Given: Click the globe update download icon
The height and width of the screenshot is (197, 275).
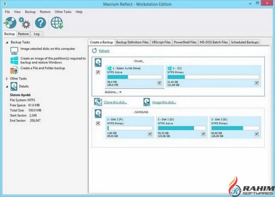Looking at the screenshot, I should pos(57,23).
